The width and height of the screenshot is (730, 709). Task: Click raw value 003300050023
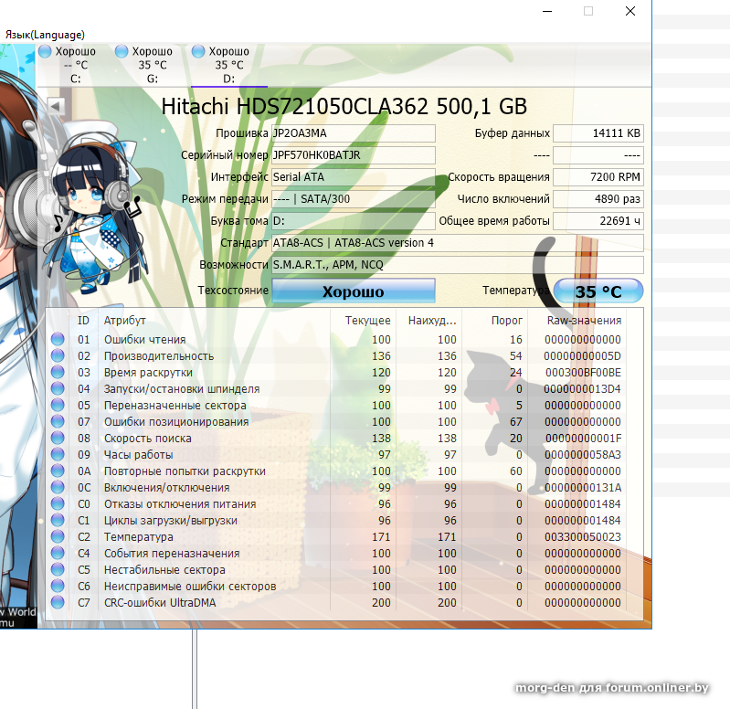[x=582, y=536]
